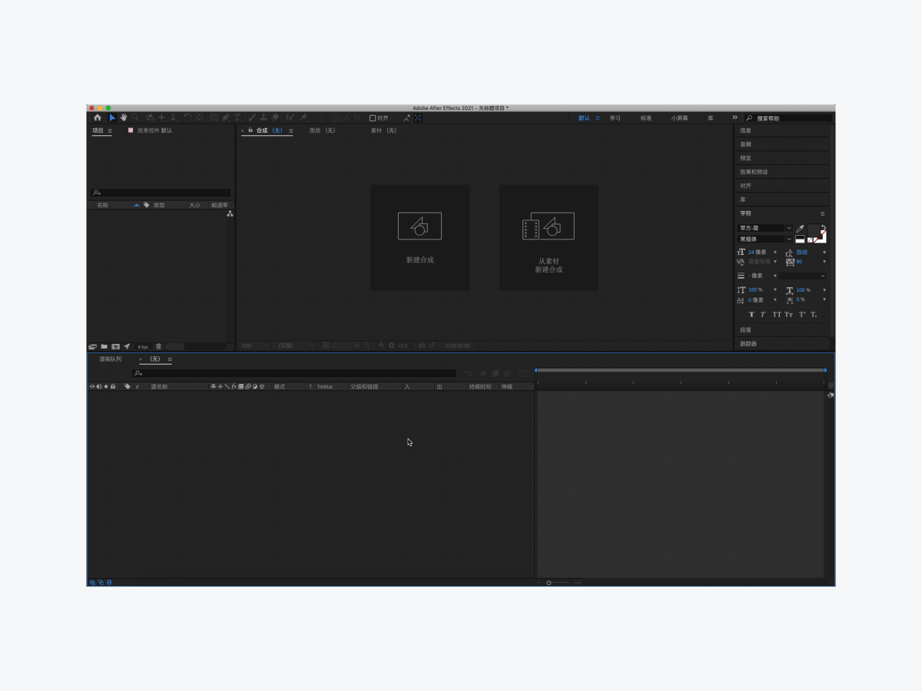Click the 从素材新建合成 card
922x691 pixels.
549,237
